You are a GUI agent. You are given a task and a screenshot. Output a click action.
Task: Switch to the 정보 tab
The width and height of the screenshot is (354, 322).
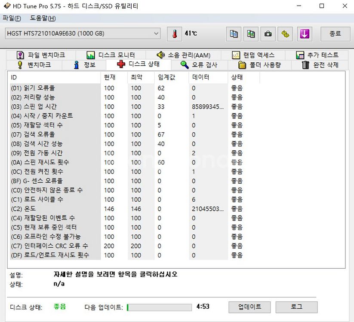click(84, 65)
